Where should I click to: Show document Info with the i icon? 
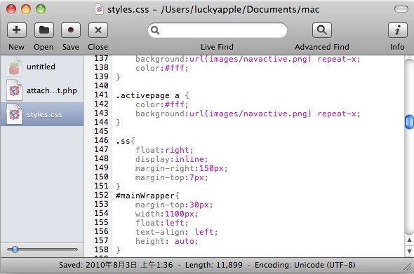point(398,30)
